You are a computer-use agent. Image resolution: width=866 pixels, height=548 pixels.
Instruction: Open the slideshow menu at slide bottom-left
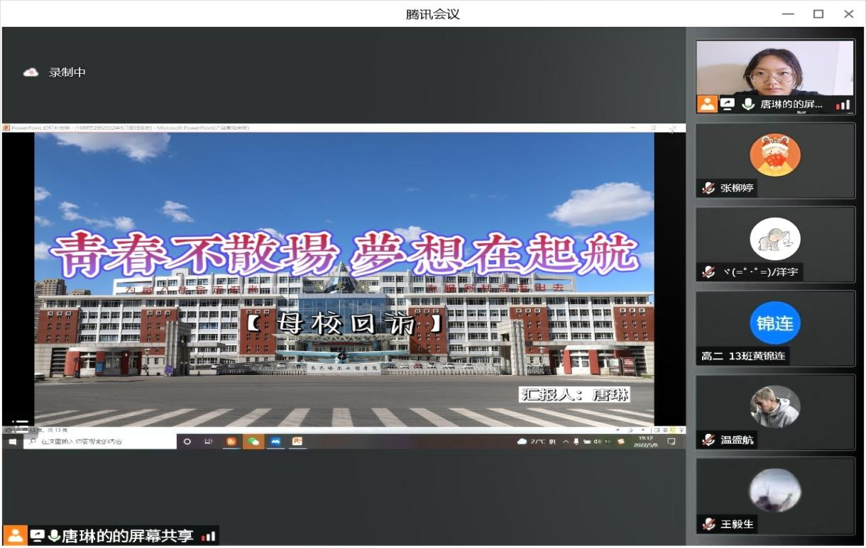tap(19, 424)
